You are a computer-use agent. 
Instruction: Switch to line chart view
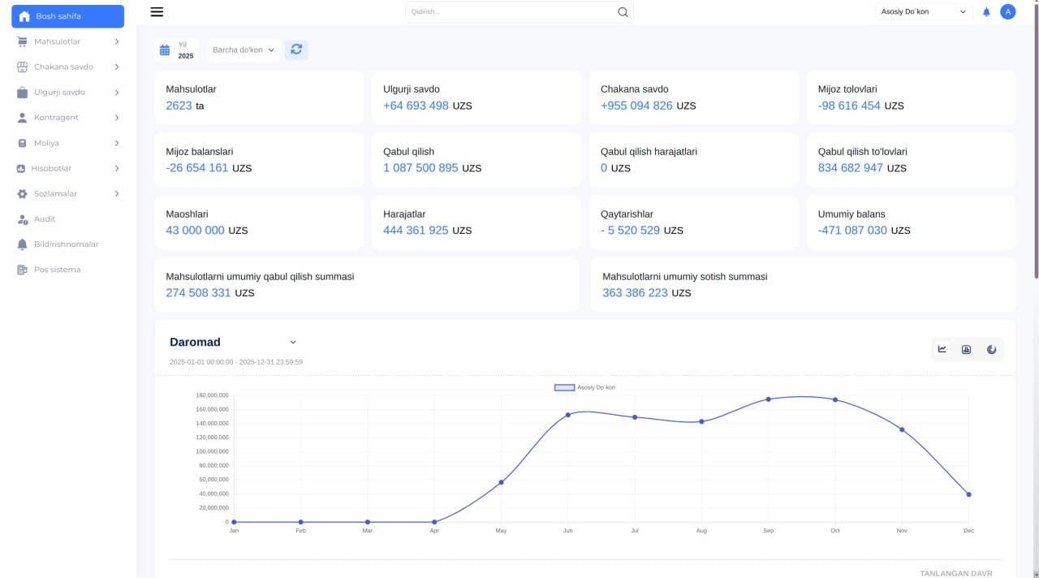pos(942,349)
